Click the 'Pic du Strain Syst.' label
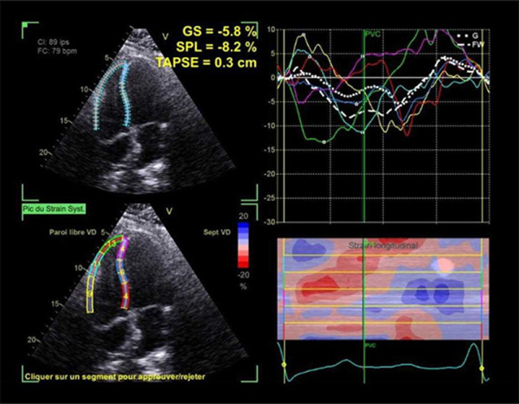 pyautogui.click(x=57, y=209)
